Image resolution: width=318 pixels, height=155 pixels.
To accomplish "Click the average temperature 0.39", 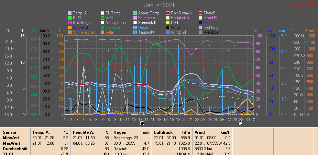I will pos(65,149).
